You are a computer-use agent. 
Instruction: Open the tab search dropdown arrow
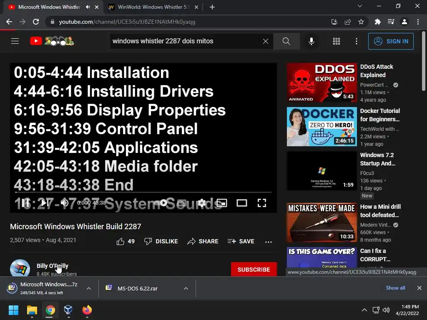pos(360,6)
